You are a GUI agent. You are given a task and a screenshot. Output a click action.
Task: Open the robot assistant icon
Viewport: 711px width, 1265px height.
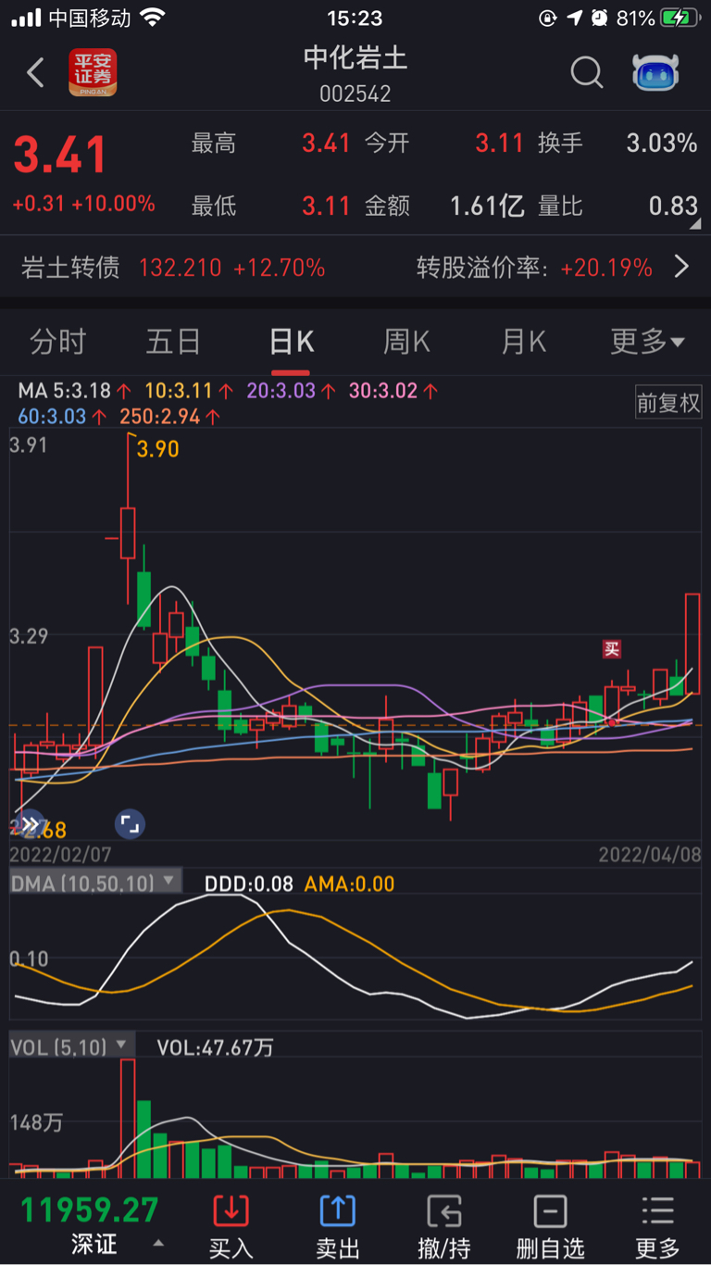coord(655,72)
